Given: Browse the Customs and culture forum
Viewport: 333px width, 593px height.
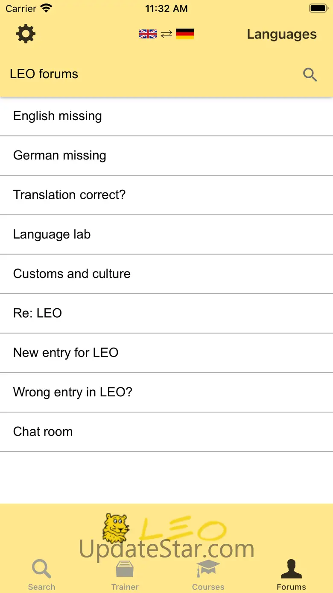Looking at the screenshot, I should (x=166, y=274).
